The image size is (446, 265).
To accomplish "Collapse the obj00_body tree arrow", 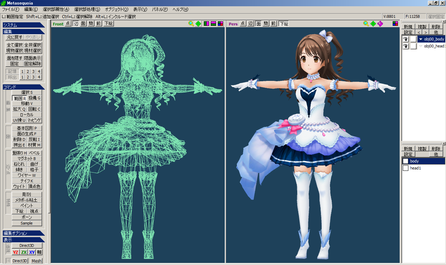I will (x=421, y=39).
